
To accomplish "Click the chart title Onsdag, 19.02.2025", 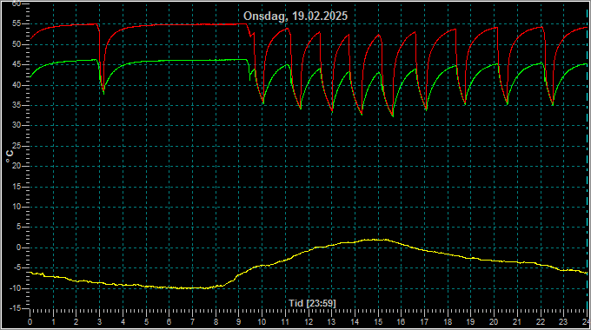I will tap(295, 16).
